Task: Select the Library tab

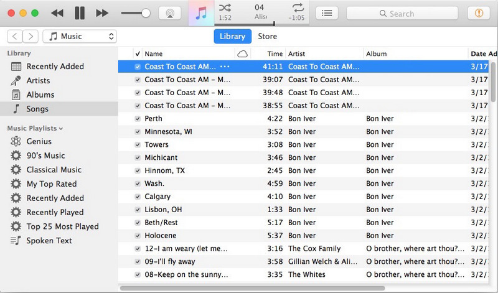Action: click(x=232, y=37)
